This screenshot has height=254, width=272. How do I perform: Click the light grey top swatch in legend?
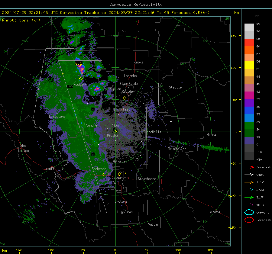click(x=249, y=27)
